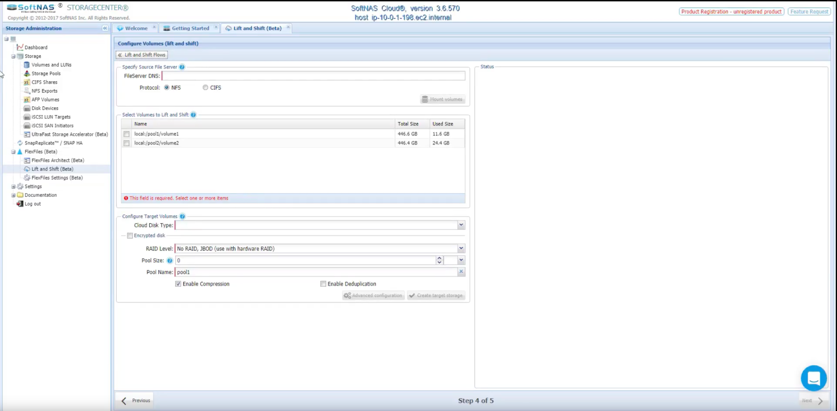Click the Log out icon

pyautogui.click(x=20, y=204)
